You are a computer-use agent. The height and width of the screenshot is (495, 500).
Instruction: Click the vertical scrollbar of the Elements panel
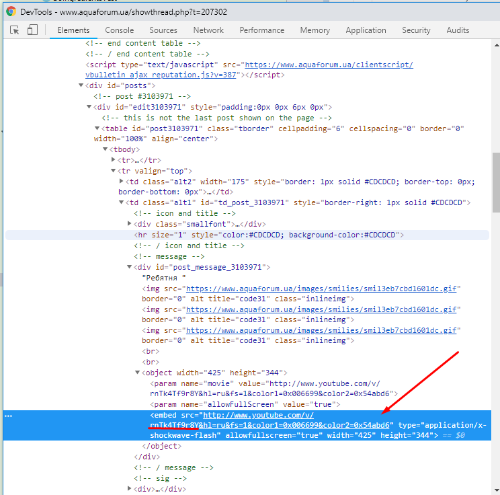pos(495,182)
